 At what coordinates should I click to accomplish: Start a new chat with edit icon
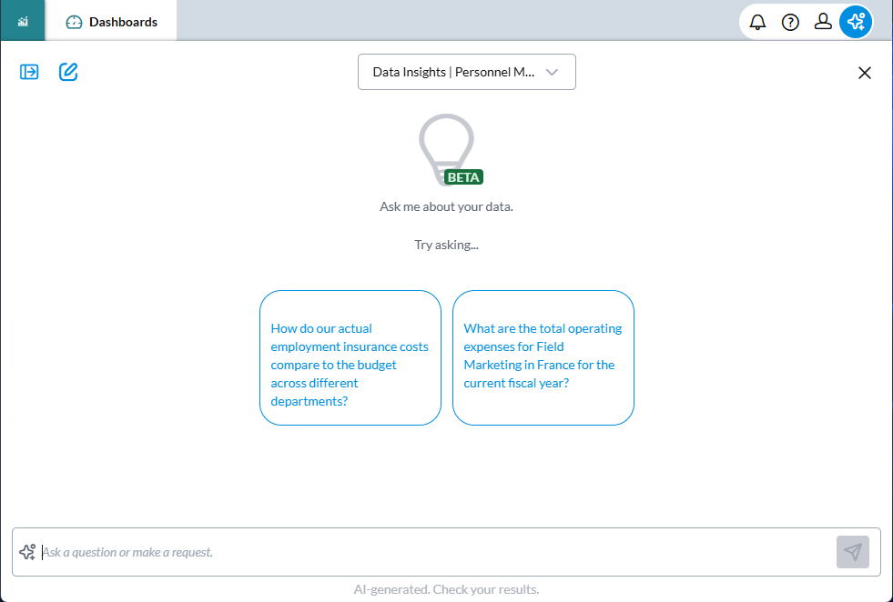(x=68, y=72)
